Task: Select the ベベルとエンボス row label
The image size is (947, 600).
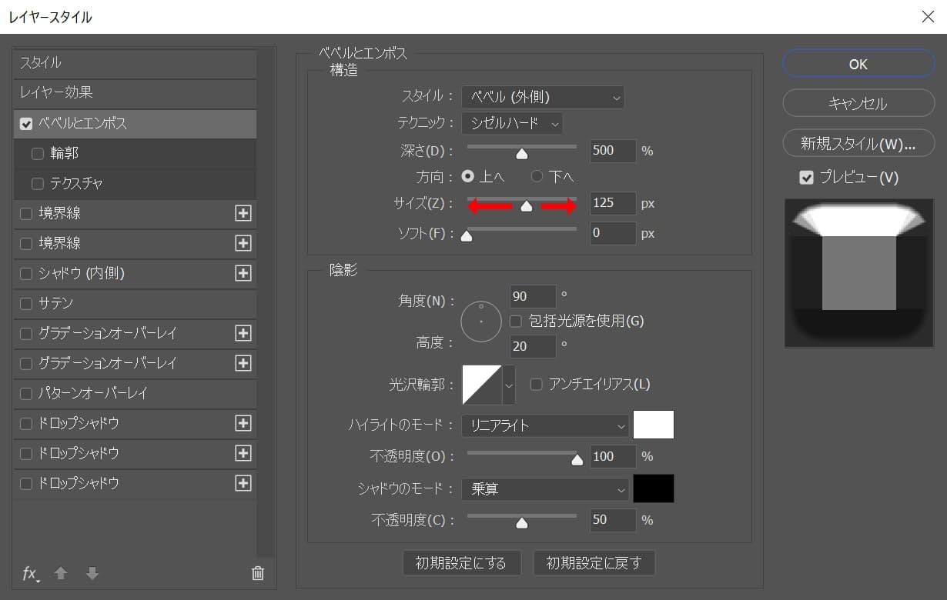Action: [83, 123]
